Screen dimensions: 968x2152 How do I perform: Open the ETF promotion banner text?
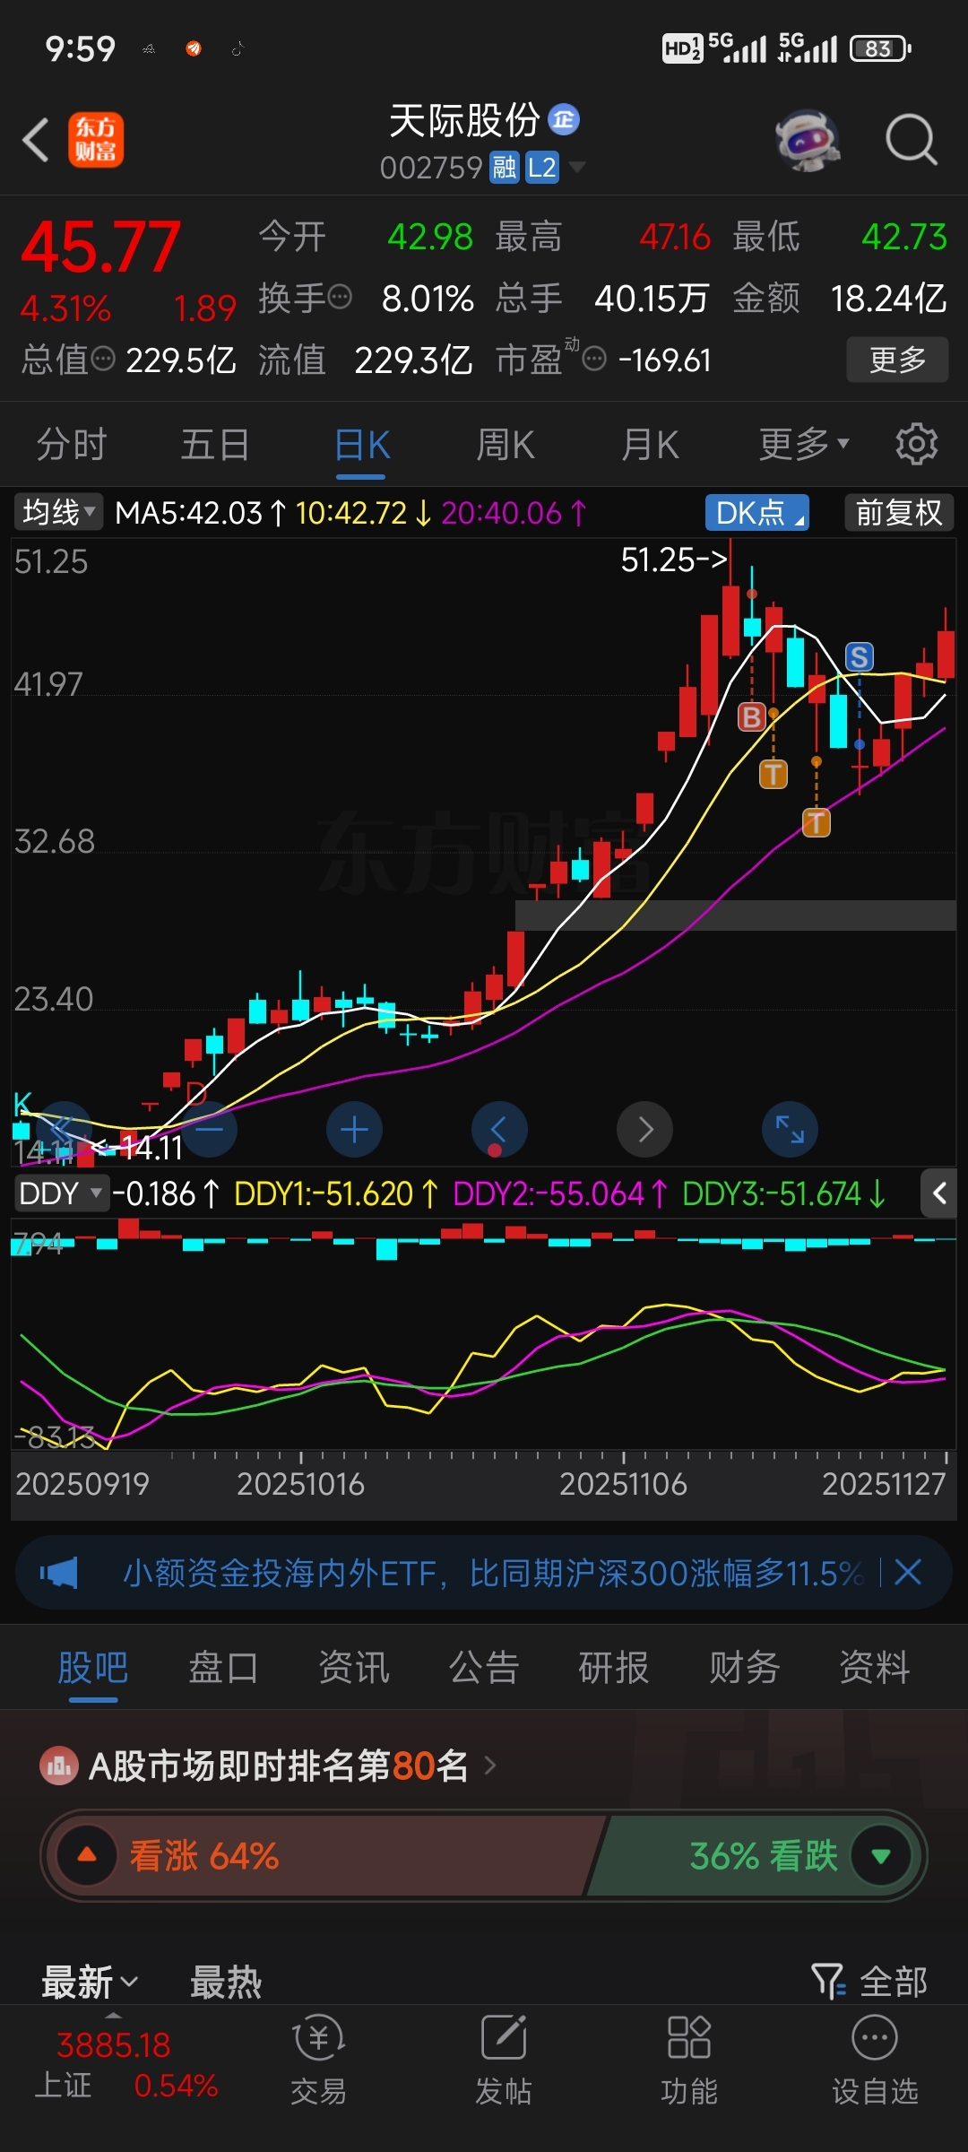pyautogui.click(x=493, y=1573)
